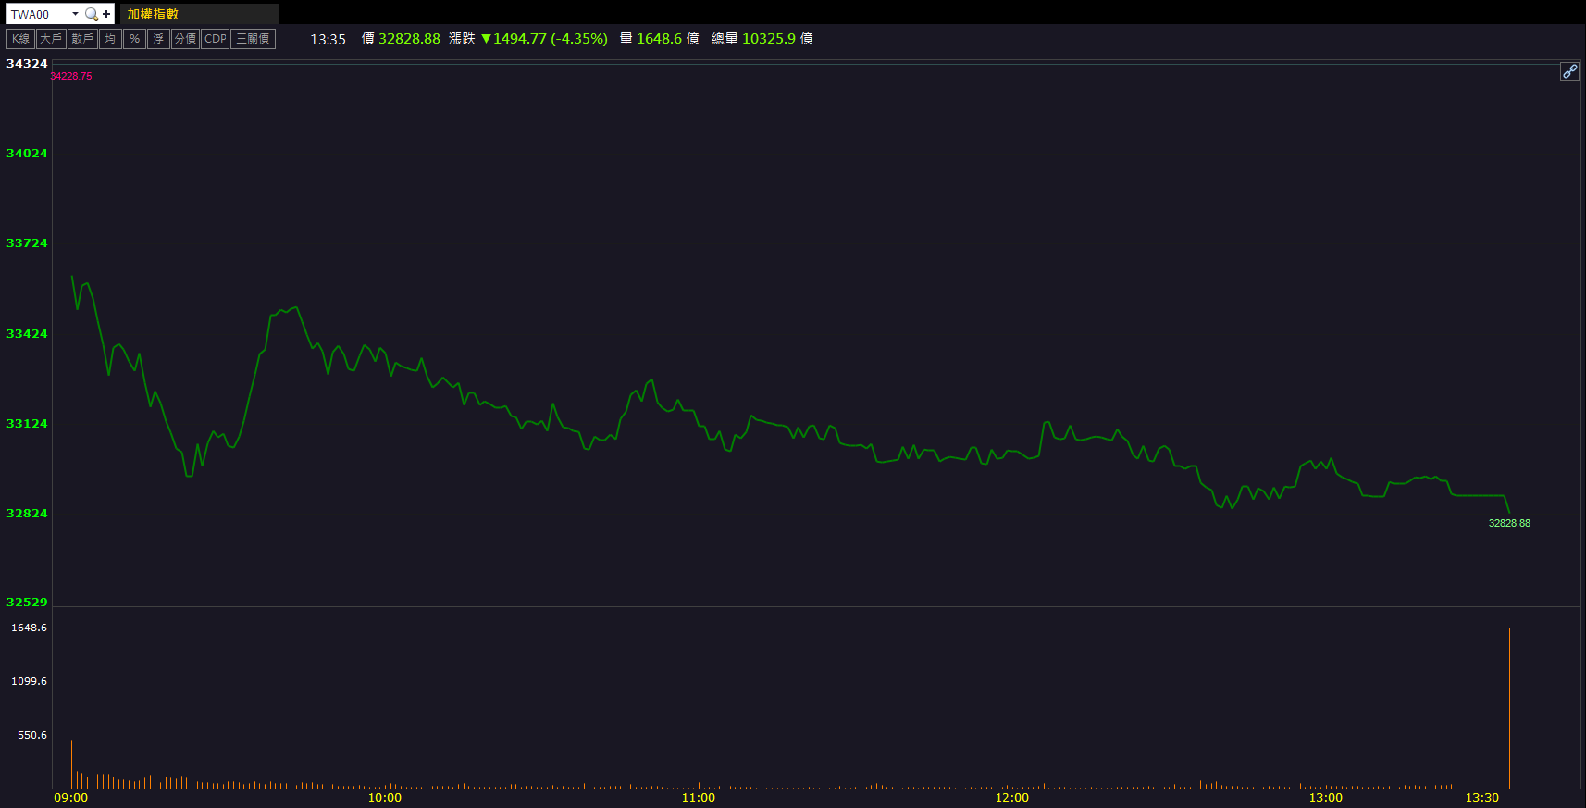Click the 浮 toolbar button

click(x=158, y=39)
